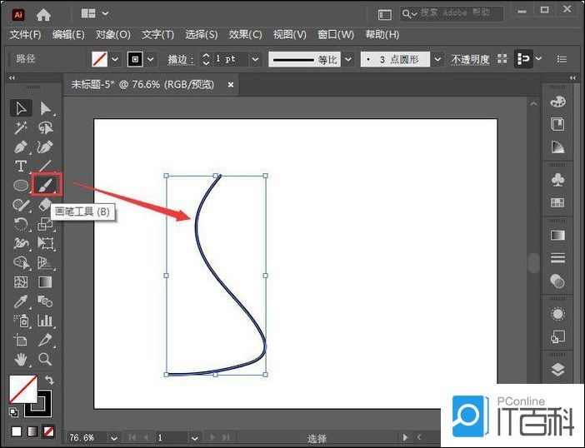This screenshot has width=585, height=448.
Task: Open the 文件(F) menu
Action: 25,35
